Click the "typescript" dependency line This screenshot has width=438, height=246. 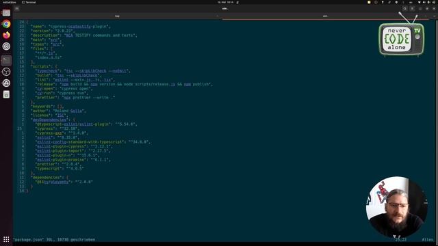pyautogui.click(x=60, y=169)
